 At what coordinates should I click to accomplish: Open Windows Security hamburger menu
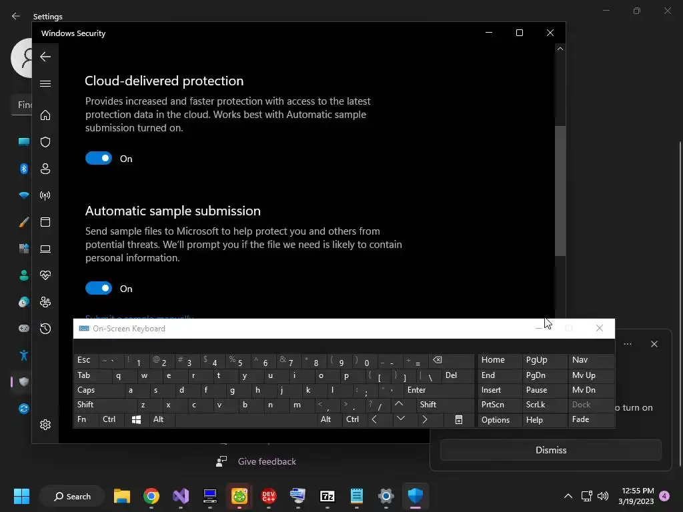point(45,83)
